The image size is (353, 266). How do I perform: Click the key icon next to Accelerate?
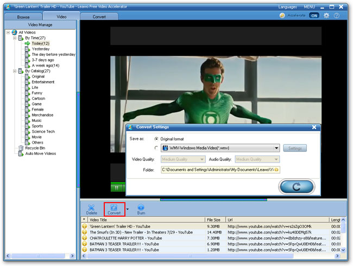pyautogui.click(x=282, y=16)
